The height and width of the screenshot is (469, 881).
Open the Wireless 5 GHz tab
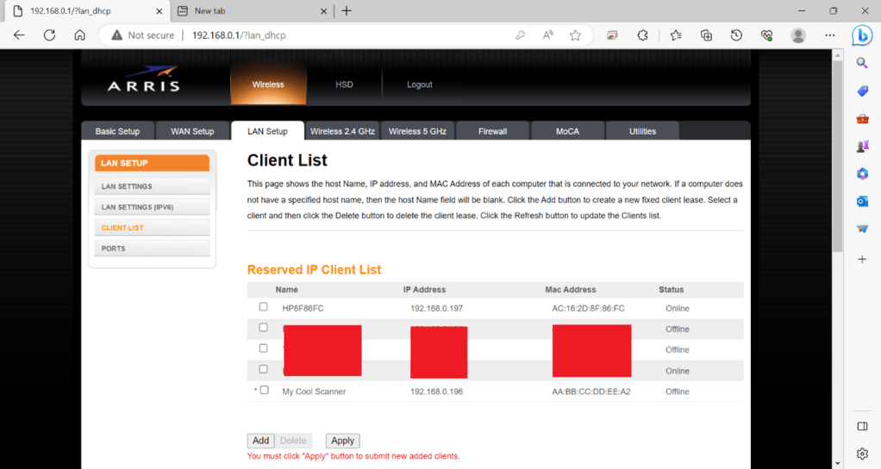click(x=417, y=131)
